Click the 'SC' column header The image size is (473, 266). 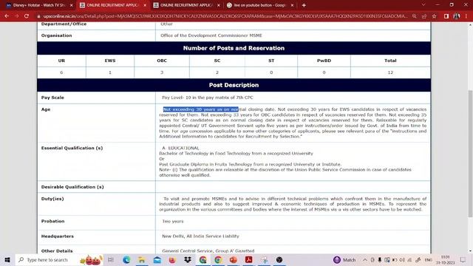(x=217, y=61)
